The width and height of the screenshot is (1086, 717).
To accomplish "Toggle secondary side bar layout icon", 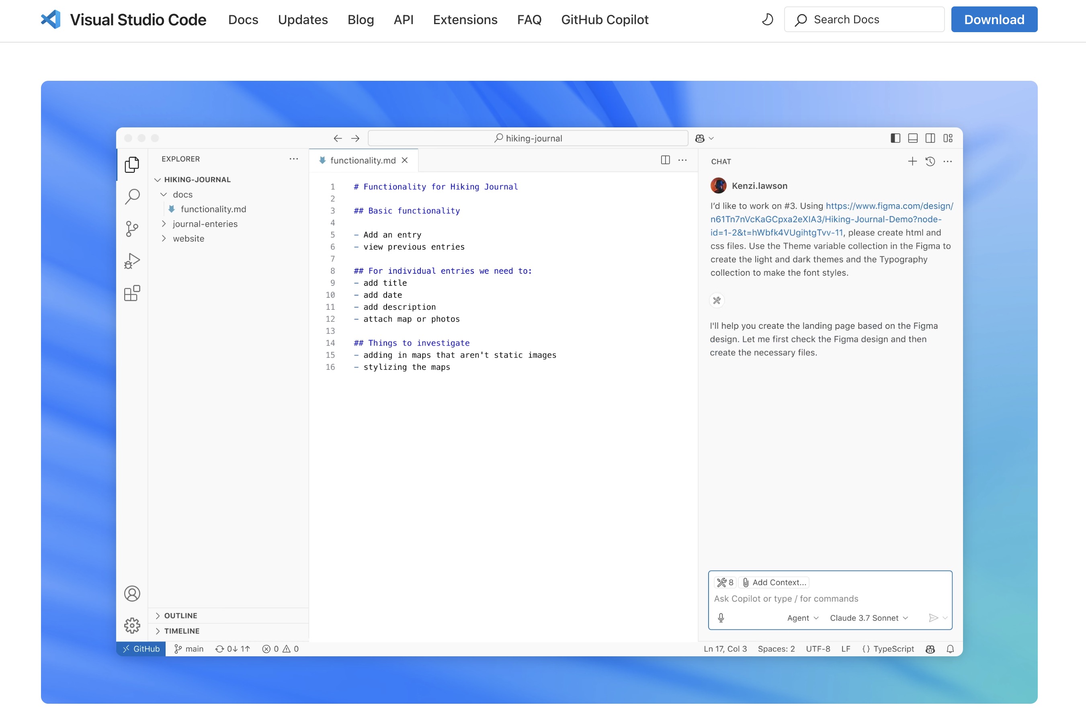I will point(930,138).
